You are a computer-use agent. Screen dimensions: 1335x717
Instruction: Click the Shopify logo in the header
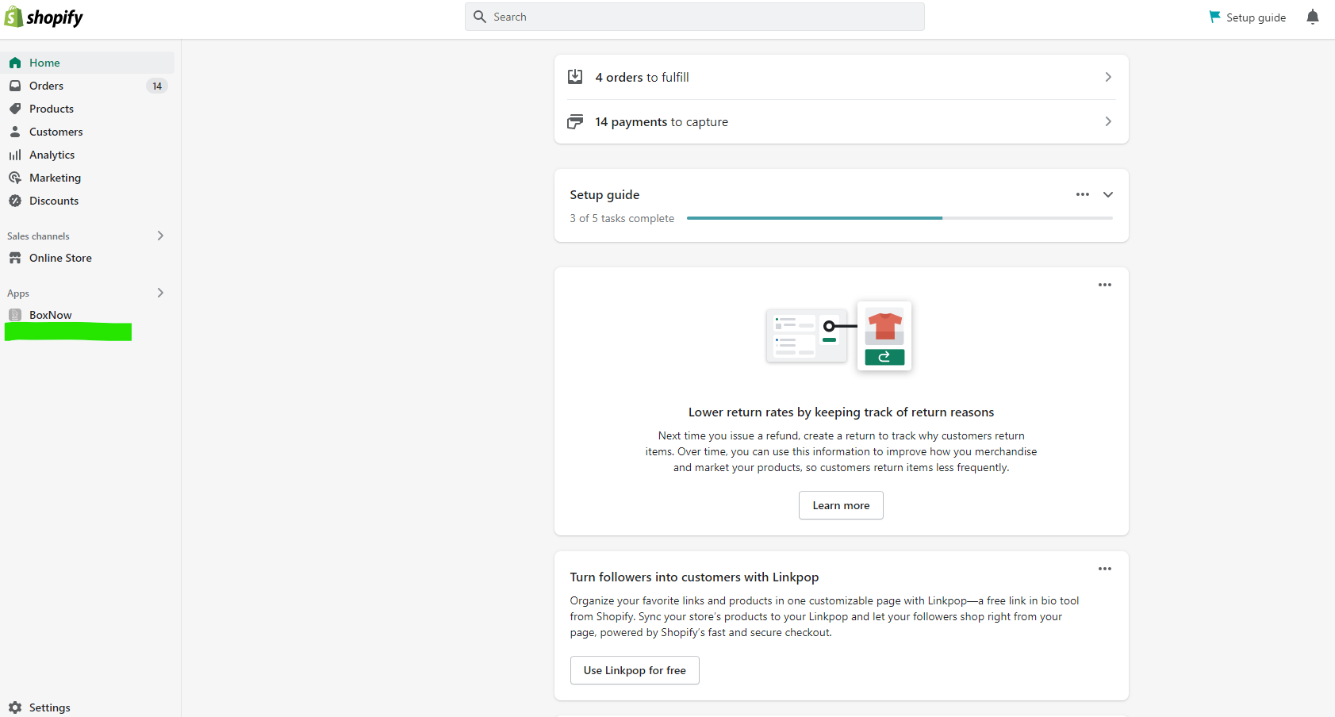pos(44,17)
